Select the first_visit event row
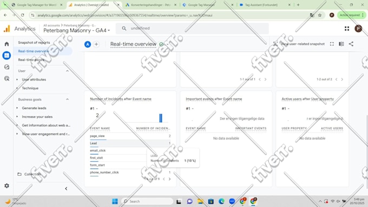 click(x=130, y=158)
